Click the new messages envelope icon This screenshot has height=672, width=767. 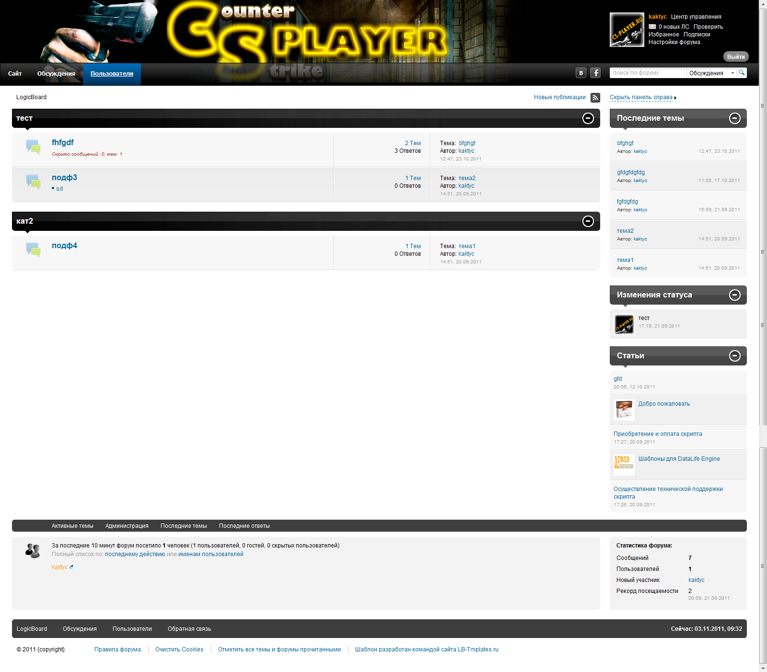click(x=652, y=27)
